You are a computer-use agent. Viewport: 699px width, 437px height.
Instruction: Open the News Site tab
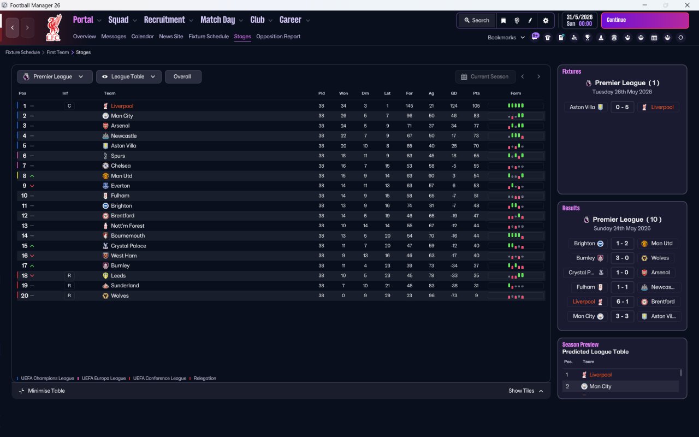(x=171, y=37)
